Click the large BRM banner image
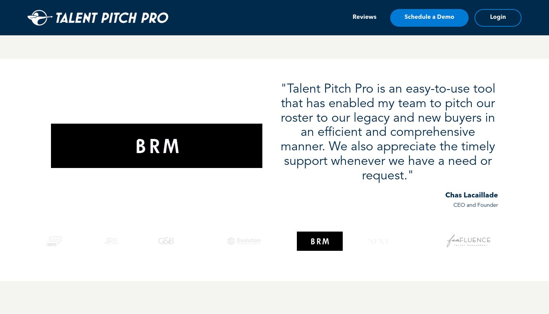549x314 pixels. [x=156, y=146]
